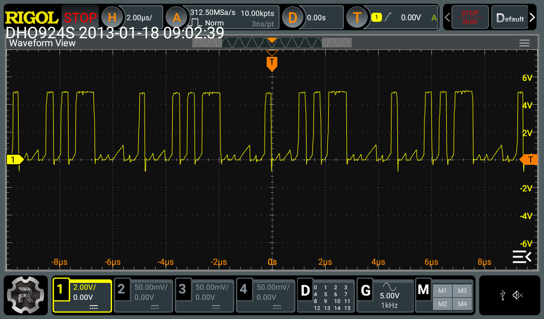This screenshot has height=319, width=544.
Task: Tap the muted speaker sound icon
Action: tap(517, 296)
